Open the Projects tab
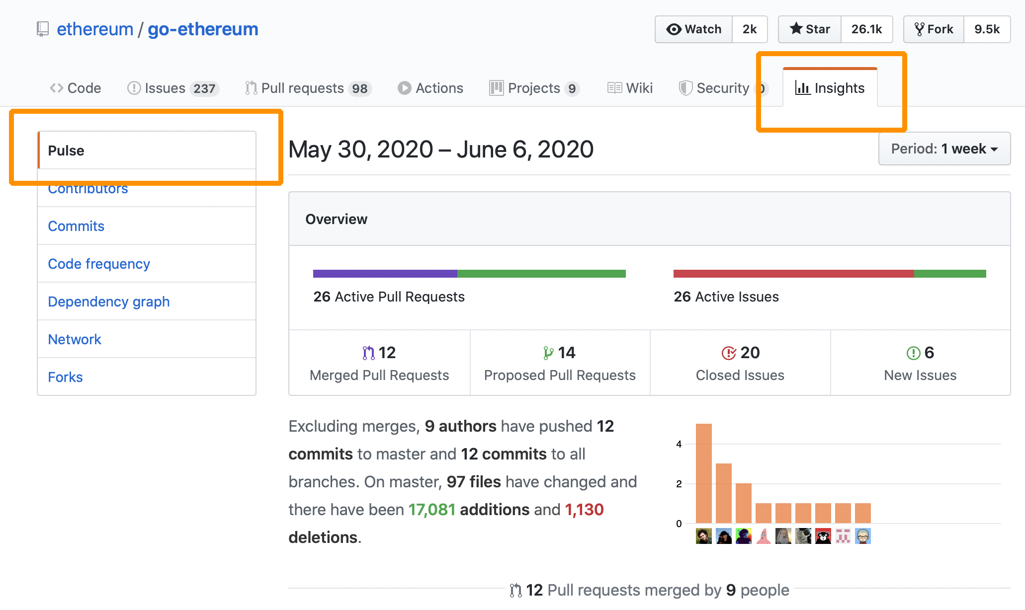The width and height of the screenshot is (1025, 610). coord(534,88)
